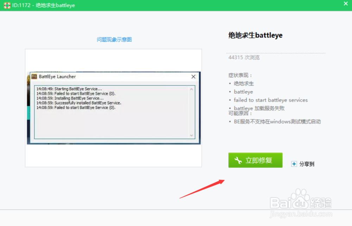Click the 44315 次浏览 view count
The width and height of the screenshot is (352, 226).
tap(244, 58)
